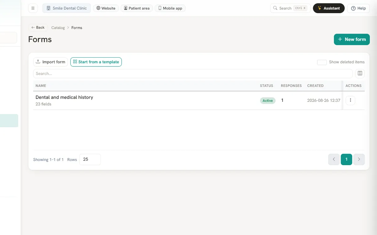Focus the top Search Ctrl K box
The height and width of the screenshot is (235, 377).
(x=290, y=8)
